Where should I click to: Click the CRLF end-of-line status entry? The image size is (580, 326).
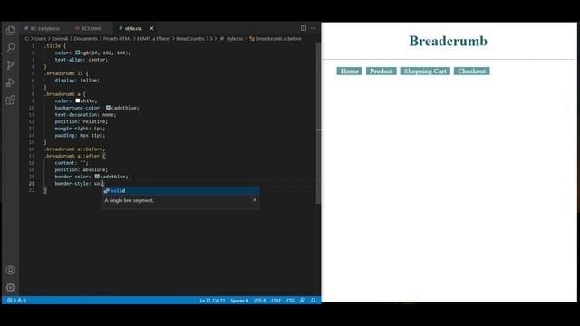(275, 300)
